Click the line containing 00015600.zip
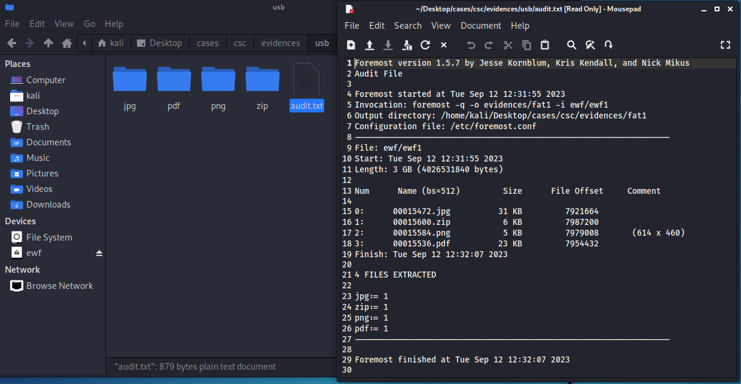 coord(477,222)
